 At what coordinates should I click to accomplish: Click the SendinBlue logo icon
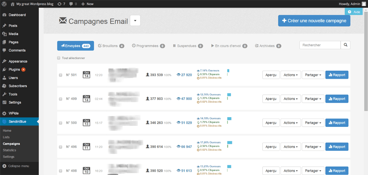tap(4, 121)
